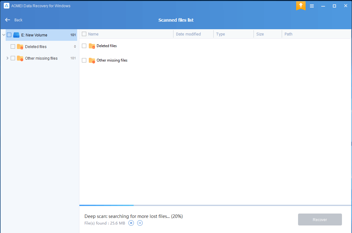The width and height of the screenshot is (352, 233).
Task: Sort by the Size column header
Action: point(260,34)
